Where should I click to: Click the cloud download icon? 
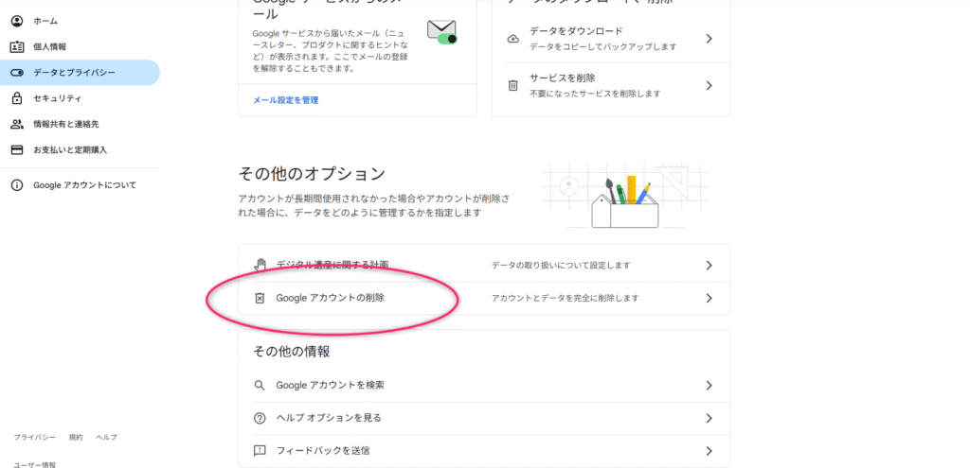click(x=512, y=39)
